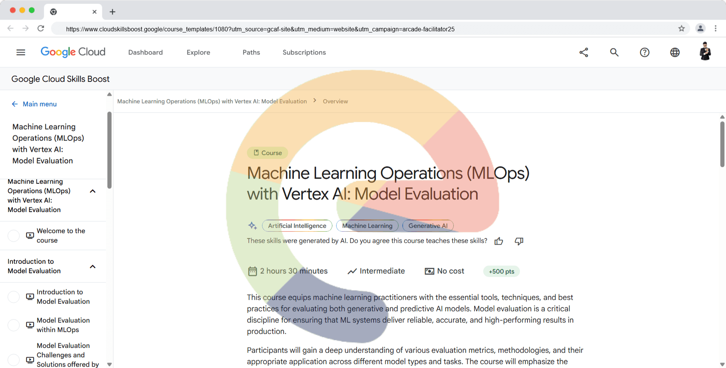The image size is (726, 368).
Task: Close the current browser tab
Action: [x=95, y=12]
